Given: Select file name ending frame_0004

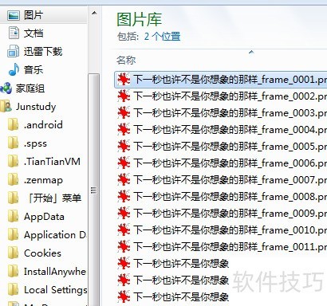Looking at the screenshot, I should (x=230, y=130).
